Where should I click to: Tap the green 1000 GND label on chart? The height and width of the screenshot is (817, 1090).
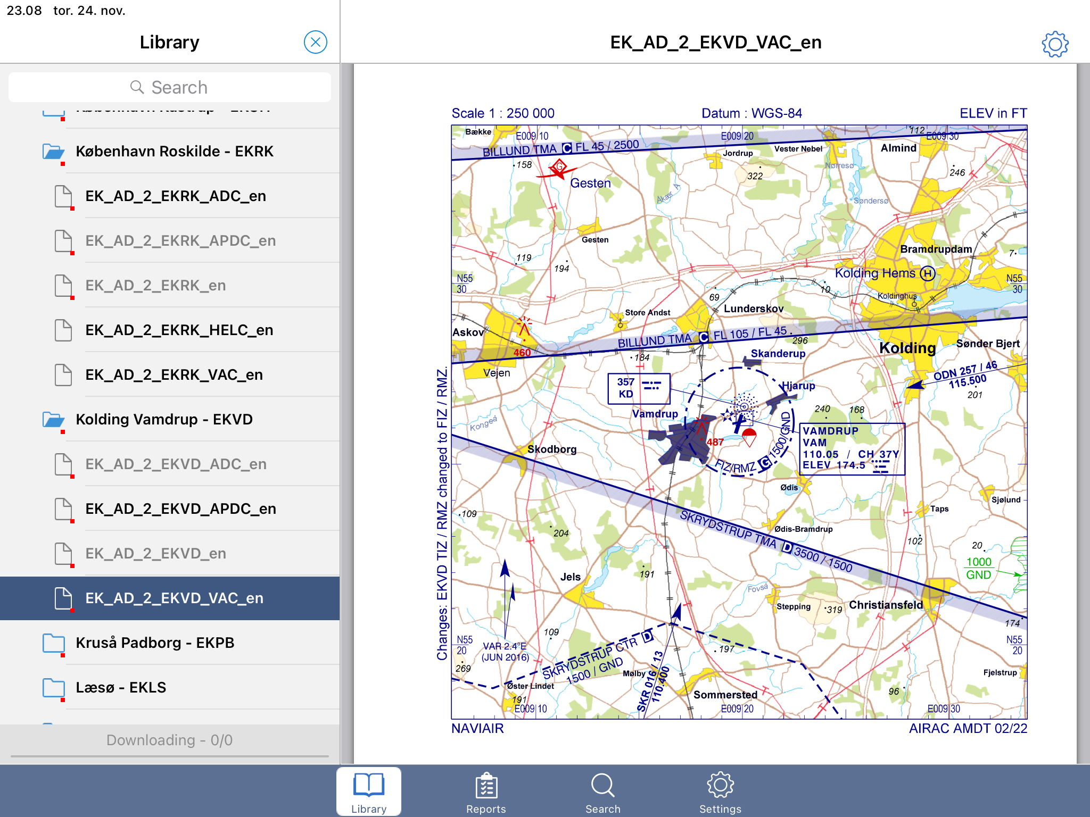pos(979,568)
